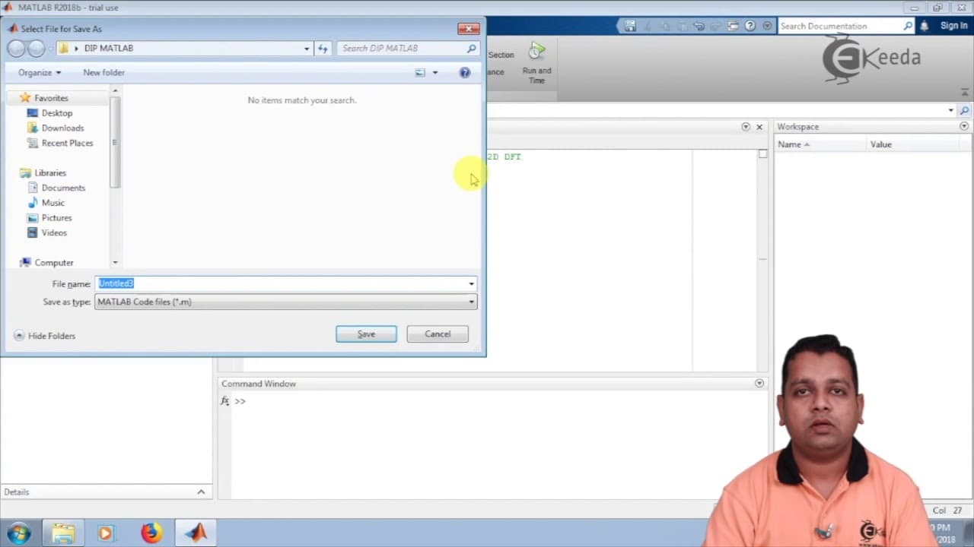Open the File name dropdown arrow
974x547 pixels.
(472, 284)
